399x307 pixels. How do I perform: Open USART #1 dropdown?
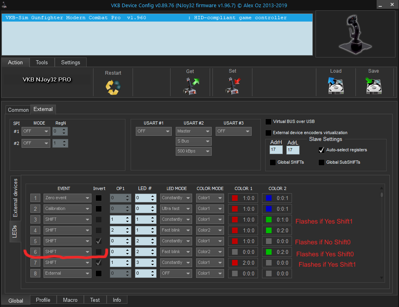click(x=153, y=131)
